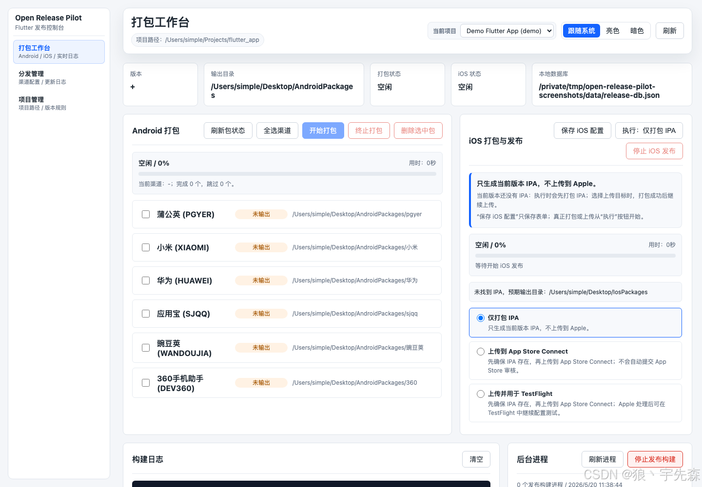Click the AndroidPackages/360 output path

click(x=354, y=383)
